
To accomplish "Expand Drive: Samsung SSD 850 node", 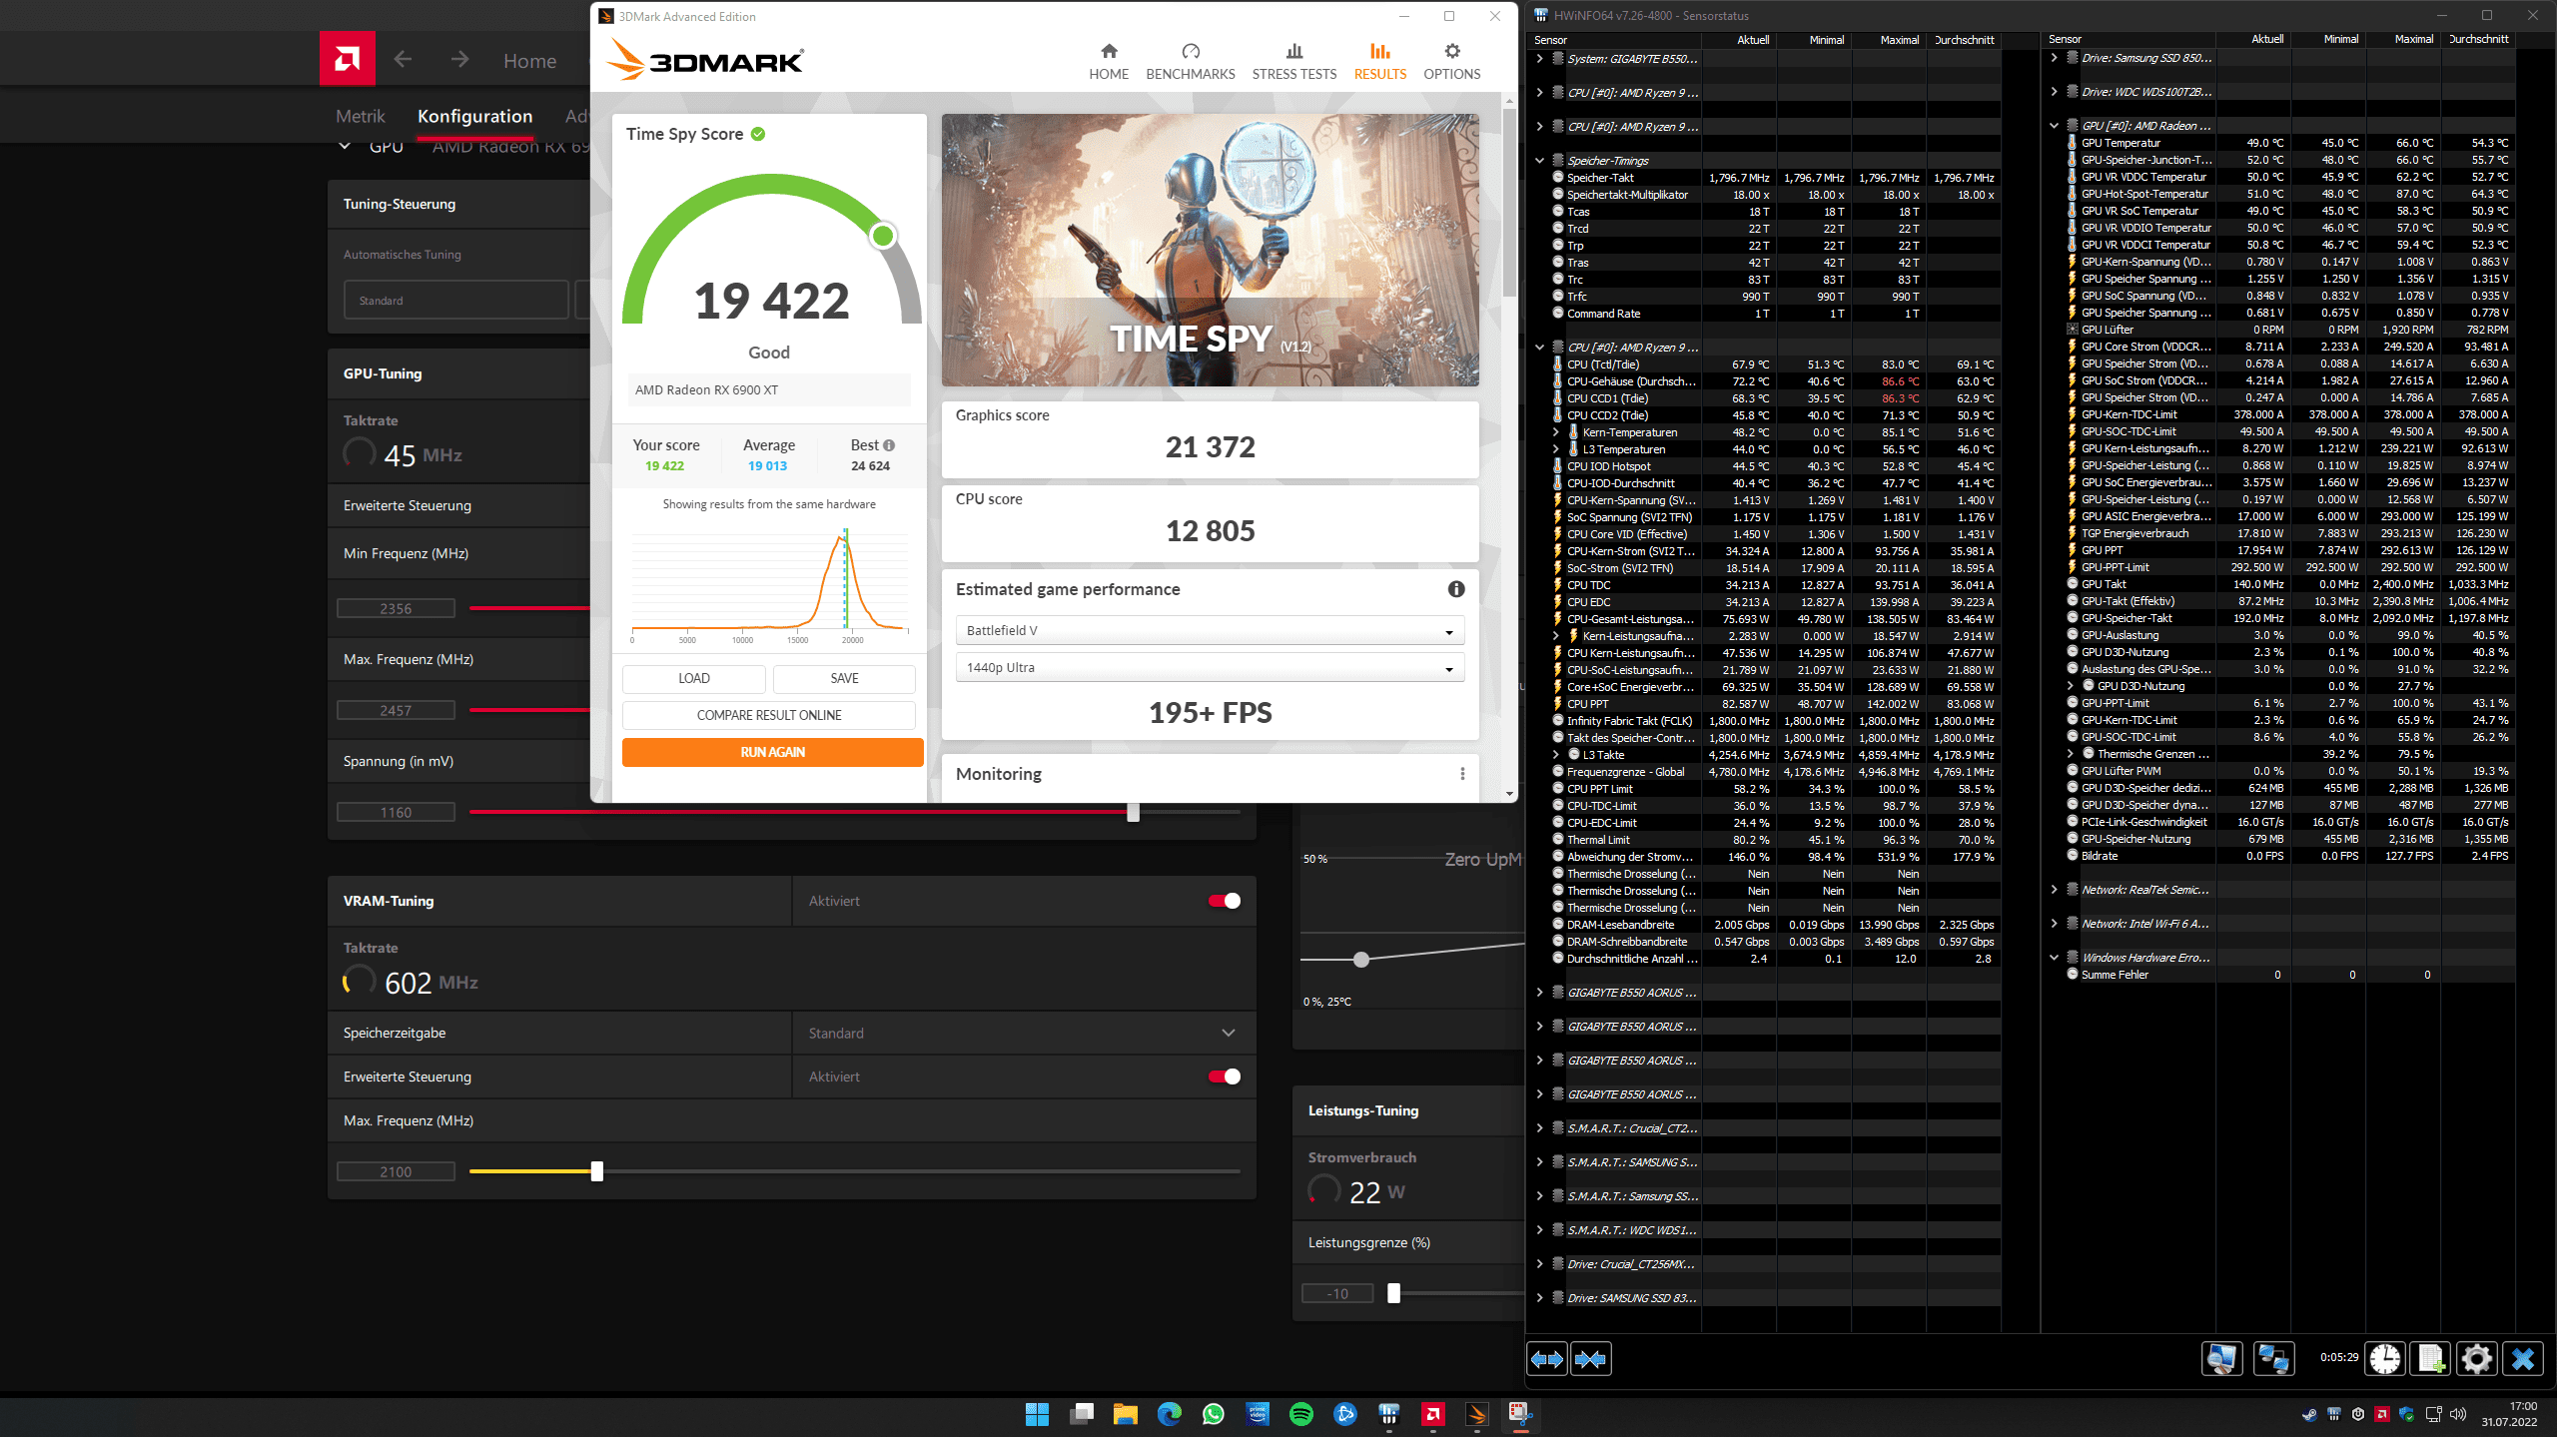I will [2054, 58].
